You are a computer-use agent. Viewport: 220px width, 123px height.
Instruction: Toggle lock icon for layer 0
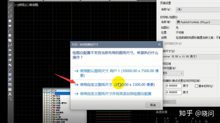click(x=52, y=91)
